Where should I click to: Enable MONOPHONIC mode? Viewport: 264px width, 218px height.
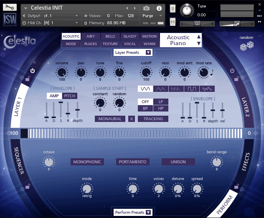pyautogui.click(x=87, y=162)
